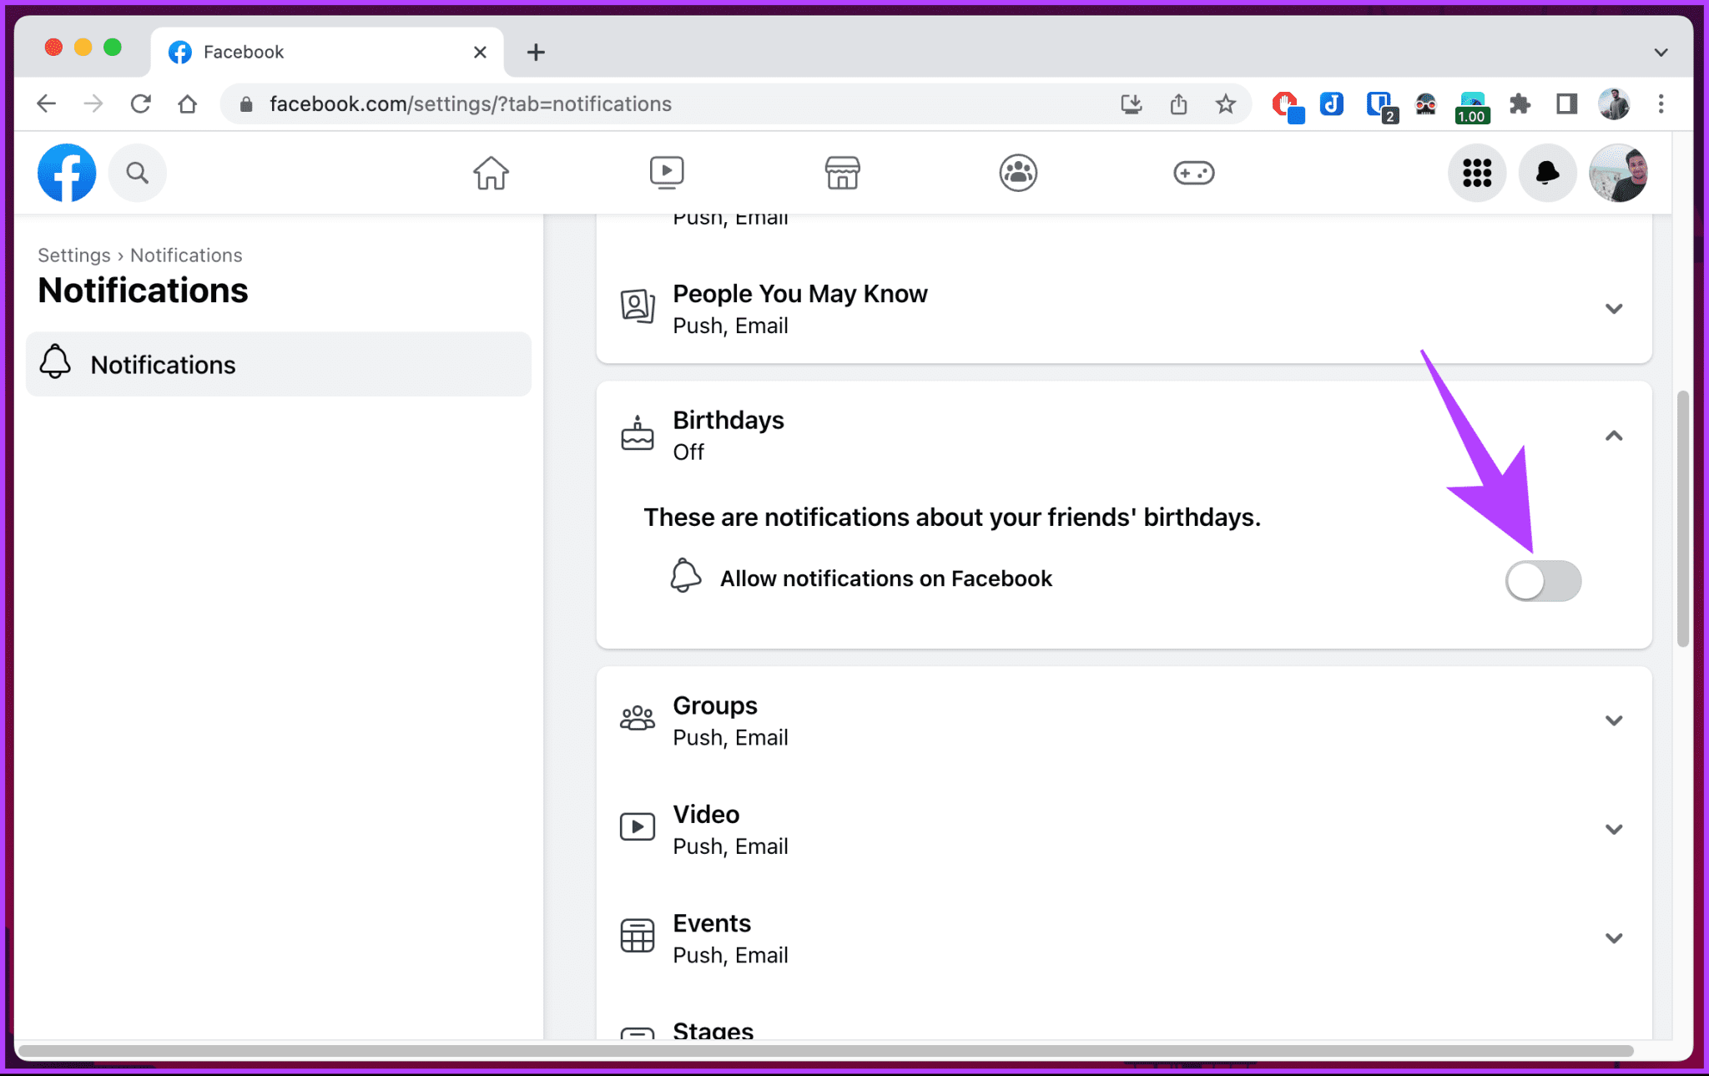This screenshot has width=1709, height=1076.
Task: Click the Marketplace store icon
Action: (x=843, y=174)
